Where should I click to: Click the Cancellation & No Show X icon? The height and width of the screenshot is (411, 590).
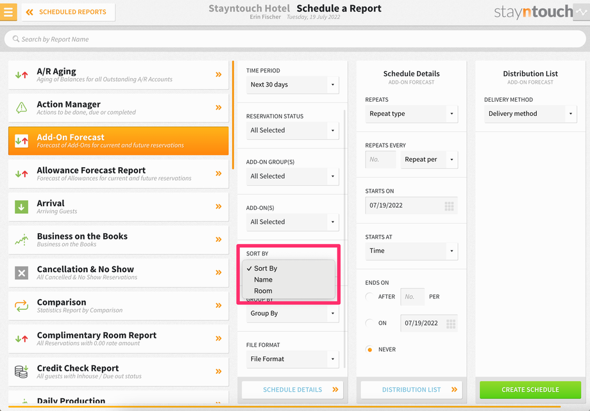[x=21, y=273]
